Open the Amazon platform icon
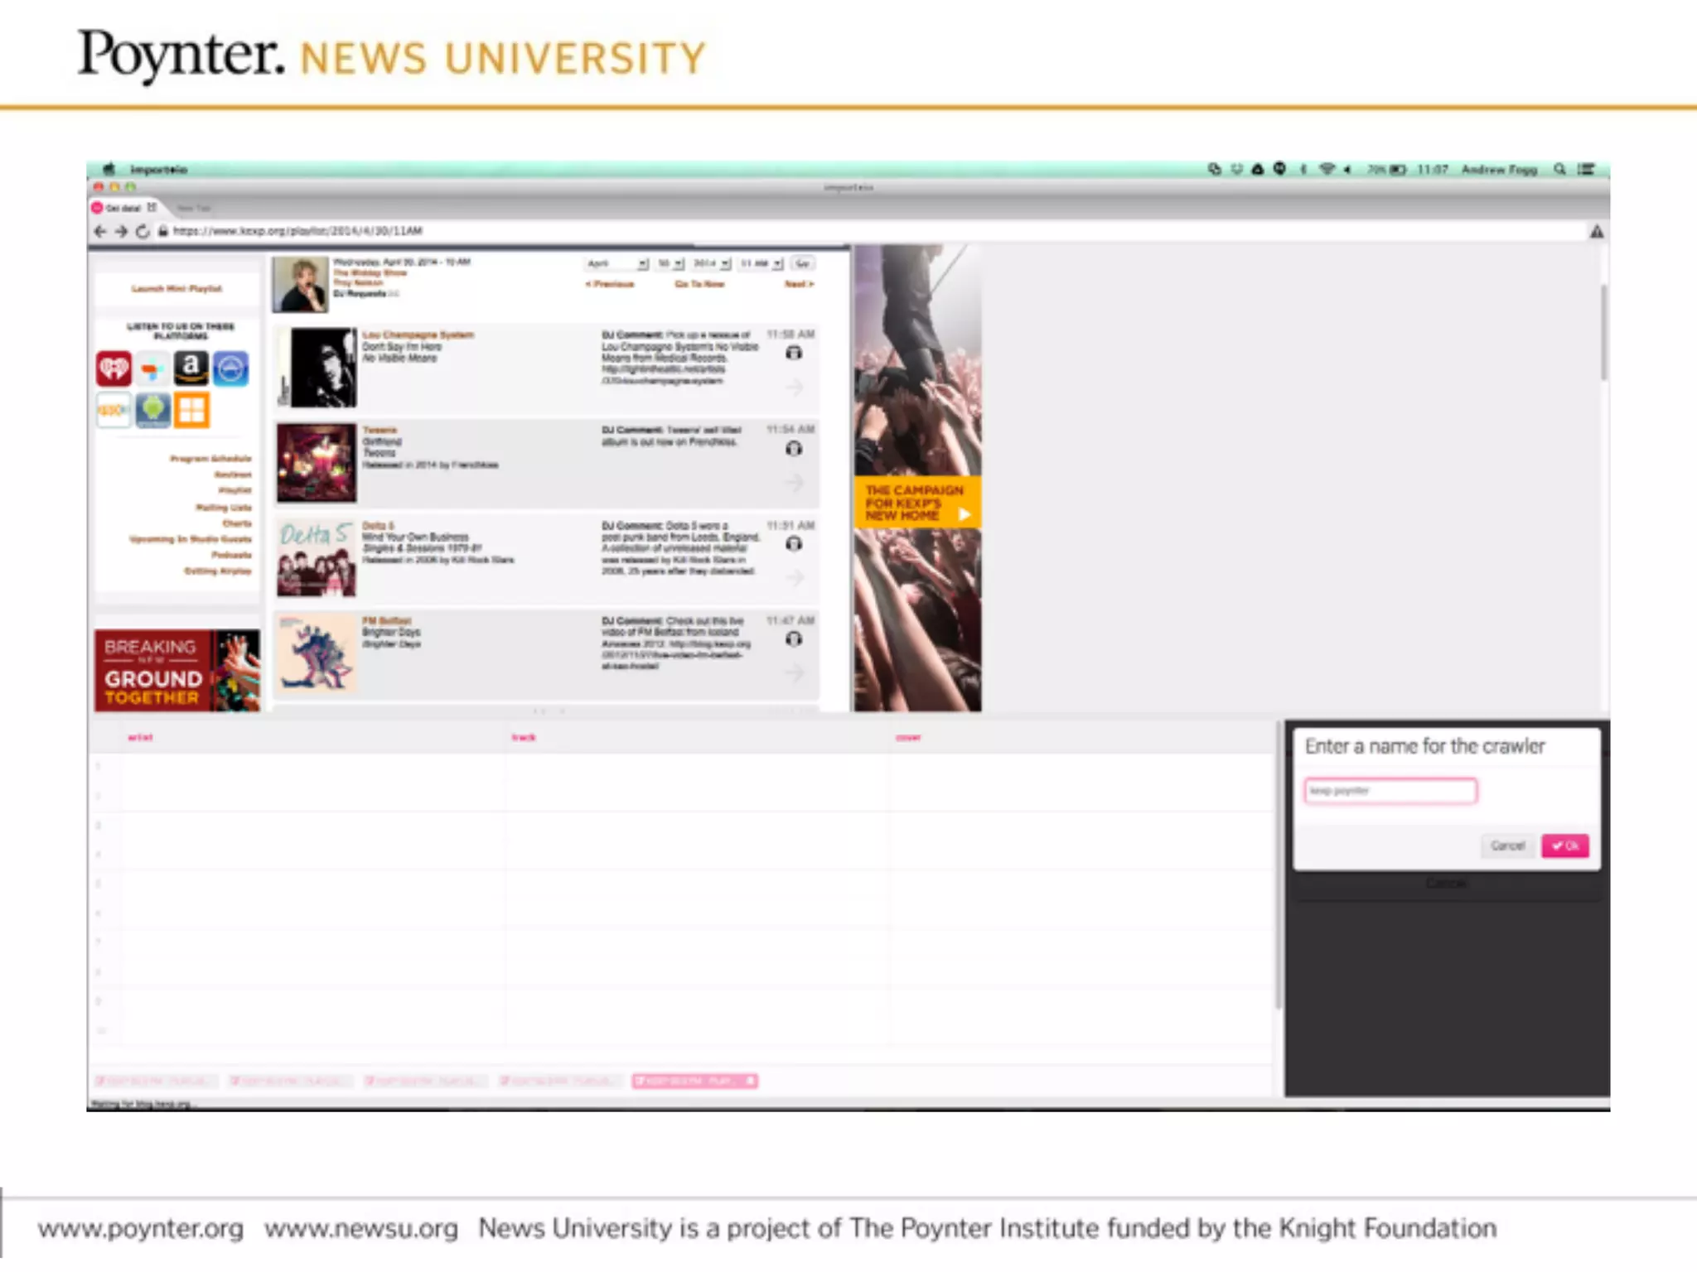1697x1272 pixels. tap(191, 368)
